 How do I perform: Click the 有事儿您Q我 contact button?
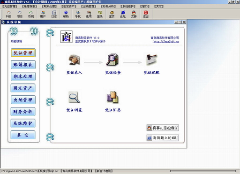[163, 128]
